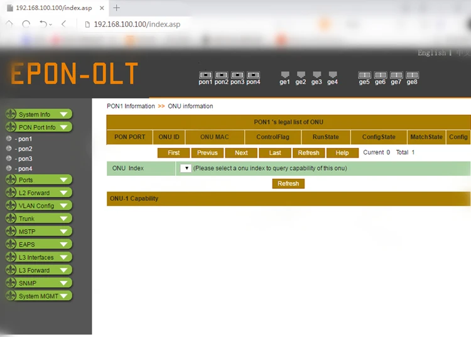Click emblem icon beside Ports menu

(x=11, y=179)
